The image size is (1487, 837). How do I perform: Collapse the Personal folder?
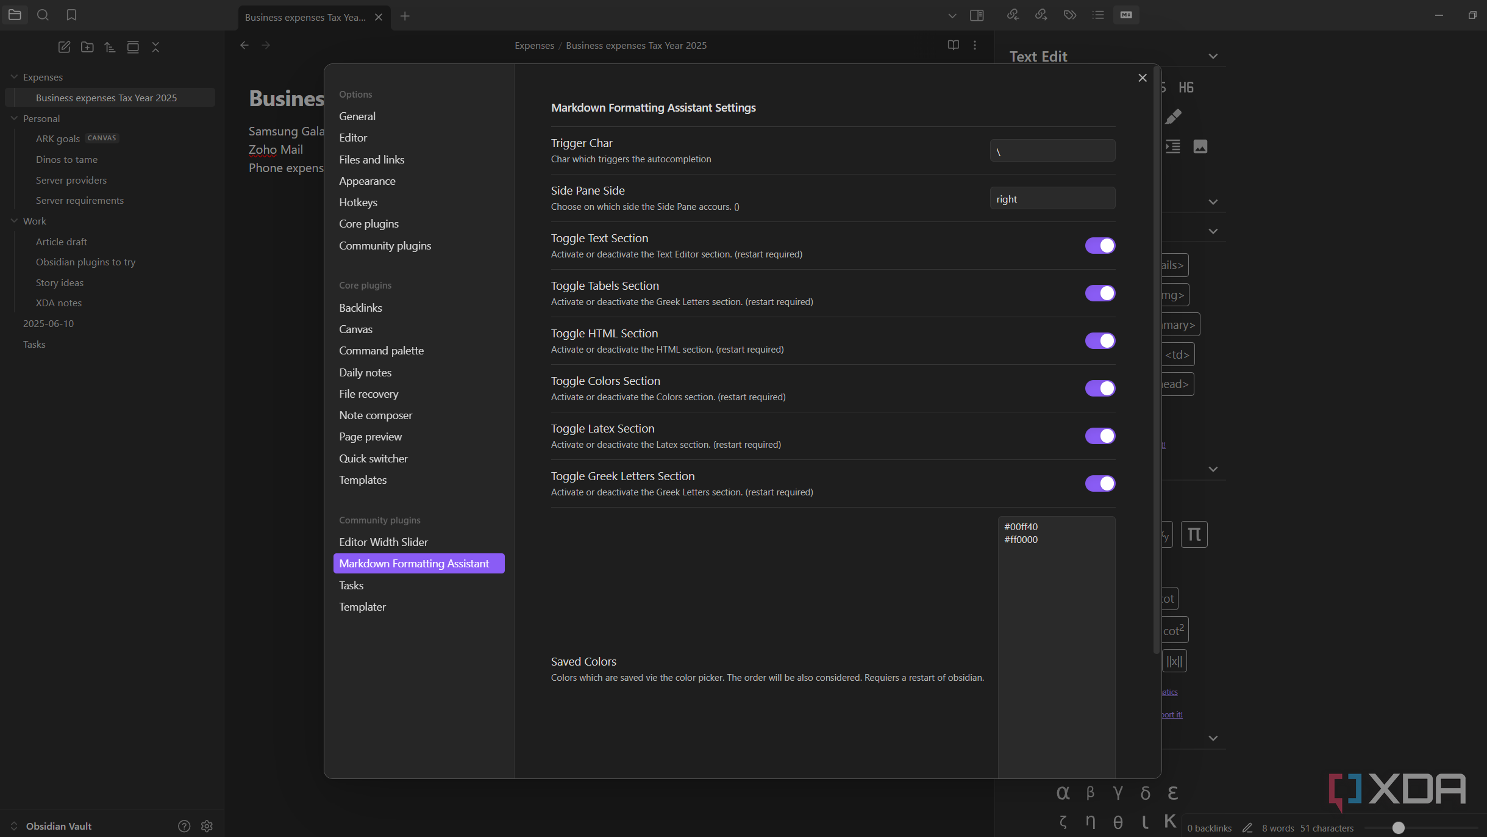click(x=14, y=118)
